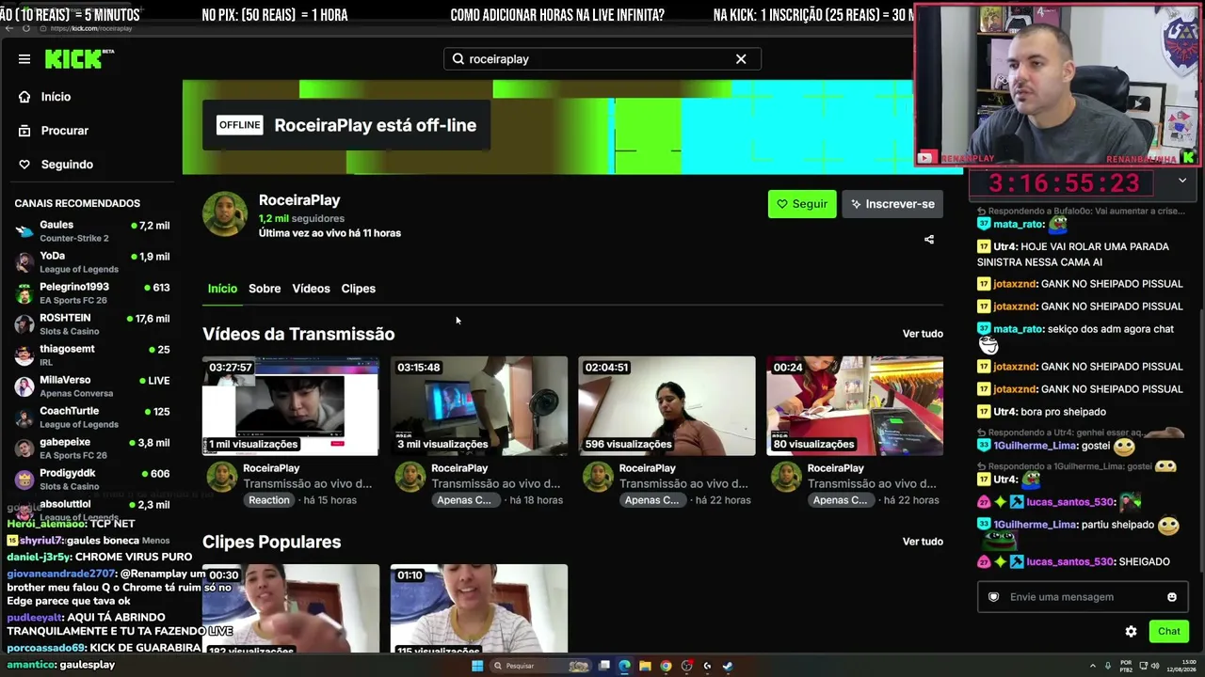The height and width of the screenshot is (677, 1205).
Task: Click Gaules channel avatar icon
Action: 24,231
